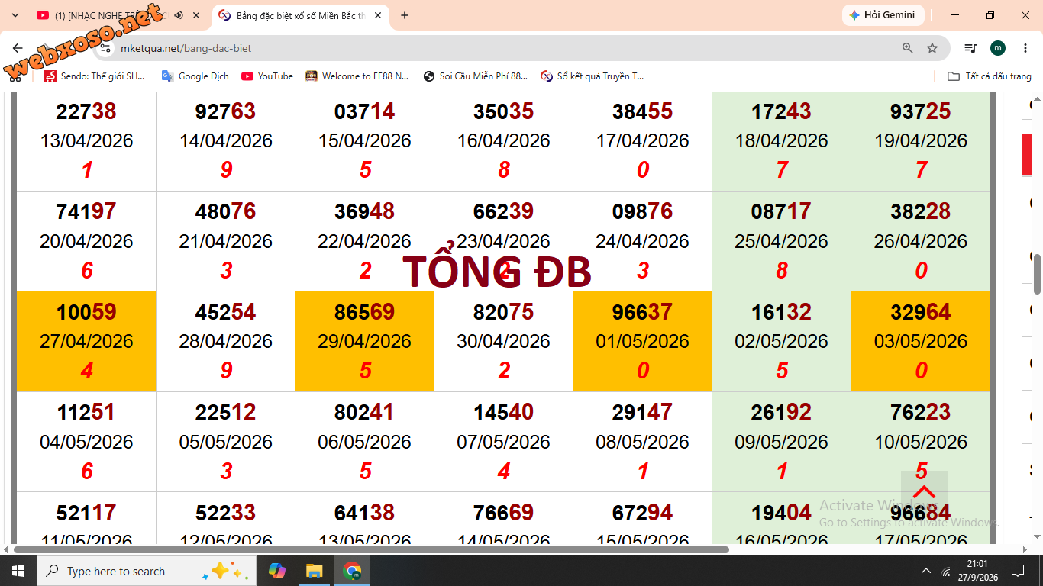Open the network status tray icon

coord(947,571)
